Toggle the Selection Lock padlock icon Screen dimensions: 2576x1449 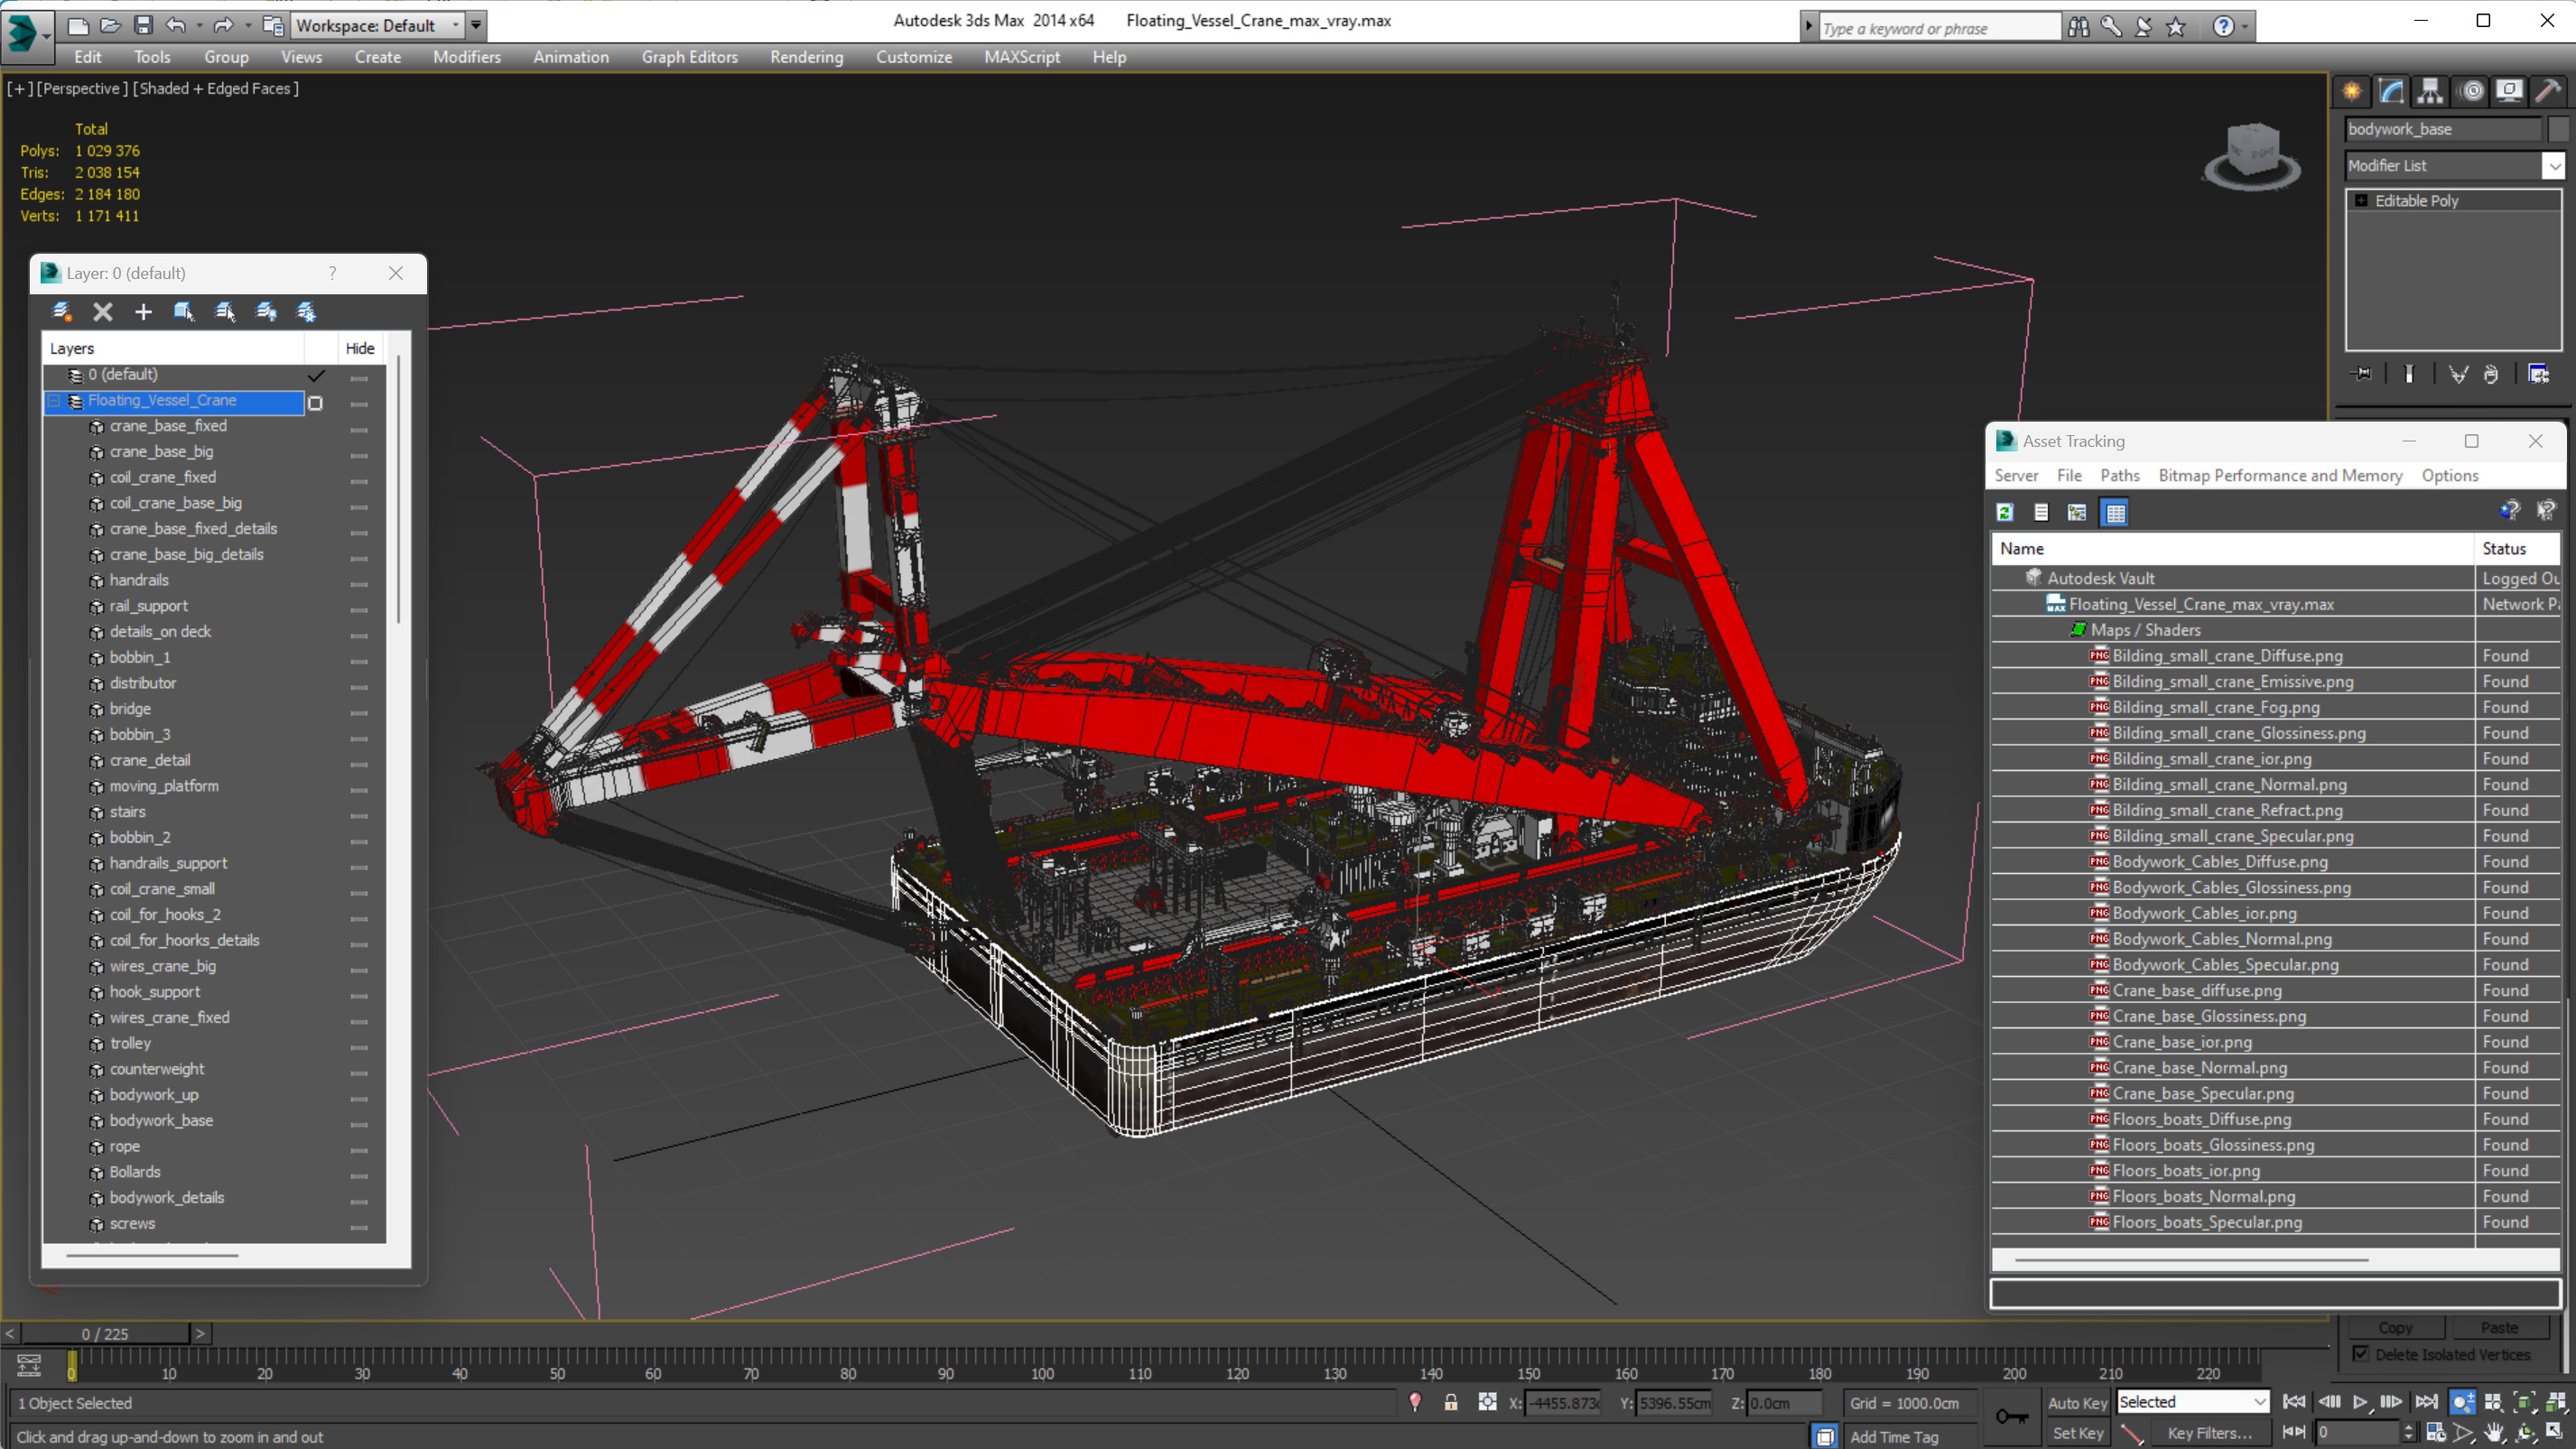[1451, 1402]
